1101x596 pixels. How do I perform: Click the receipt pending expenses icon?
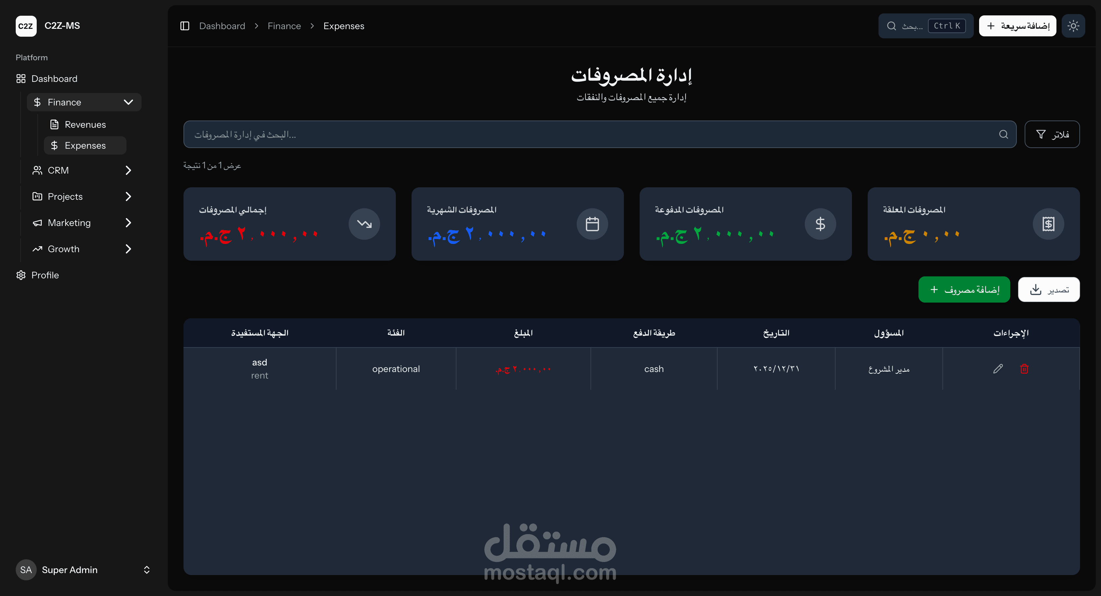1048,224
